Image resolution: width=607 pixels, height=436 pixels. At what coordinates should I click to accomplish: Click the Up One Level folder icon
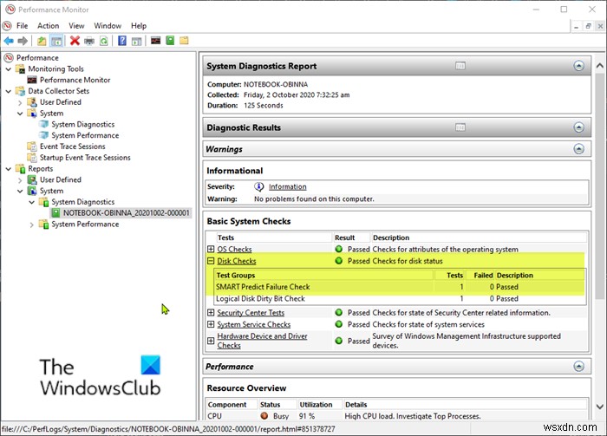click(42, 41)
